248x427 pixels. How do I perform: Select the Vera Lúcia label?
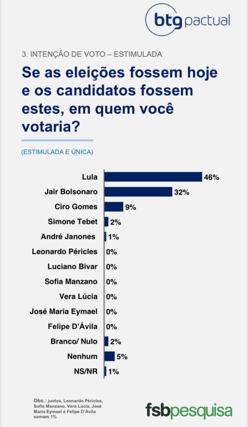tap(78, 296)
